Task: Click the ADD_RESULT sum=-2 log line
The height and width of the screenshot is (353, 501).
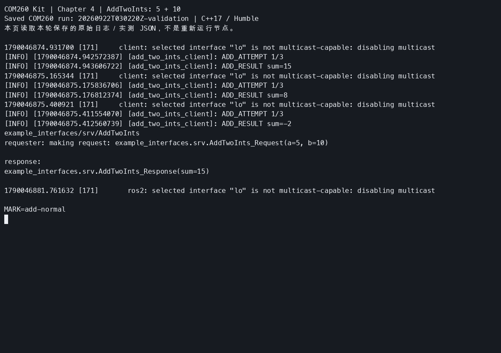Action: pyautogui.click(x=148, y=124)
